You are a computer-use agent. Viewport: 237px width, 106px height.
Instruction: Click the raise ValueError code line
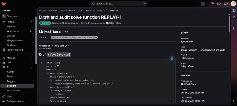coord(84,84)
